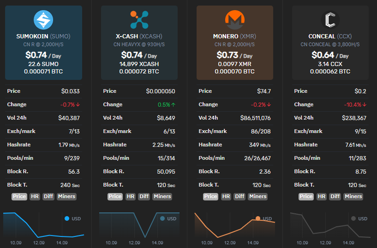This screenshot has width=377, height=248.
Task: Select Price chart tab for Monero
Action: pyautogui.click(x=210, y=197)
